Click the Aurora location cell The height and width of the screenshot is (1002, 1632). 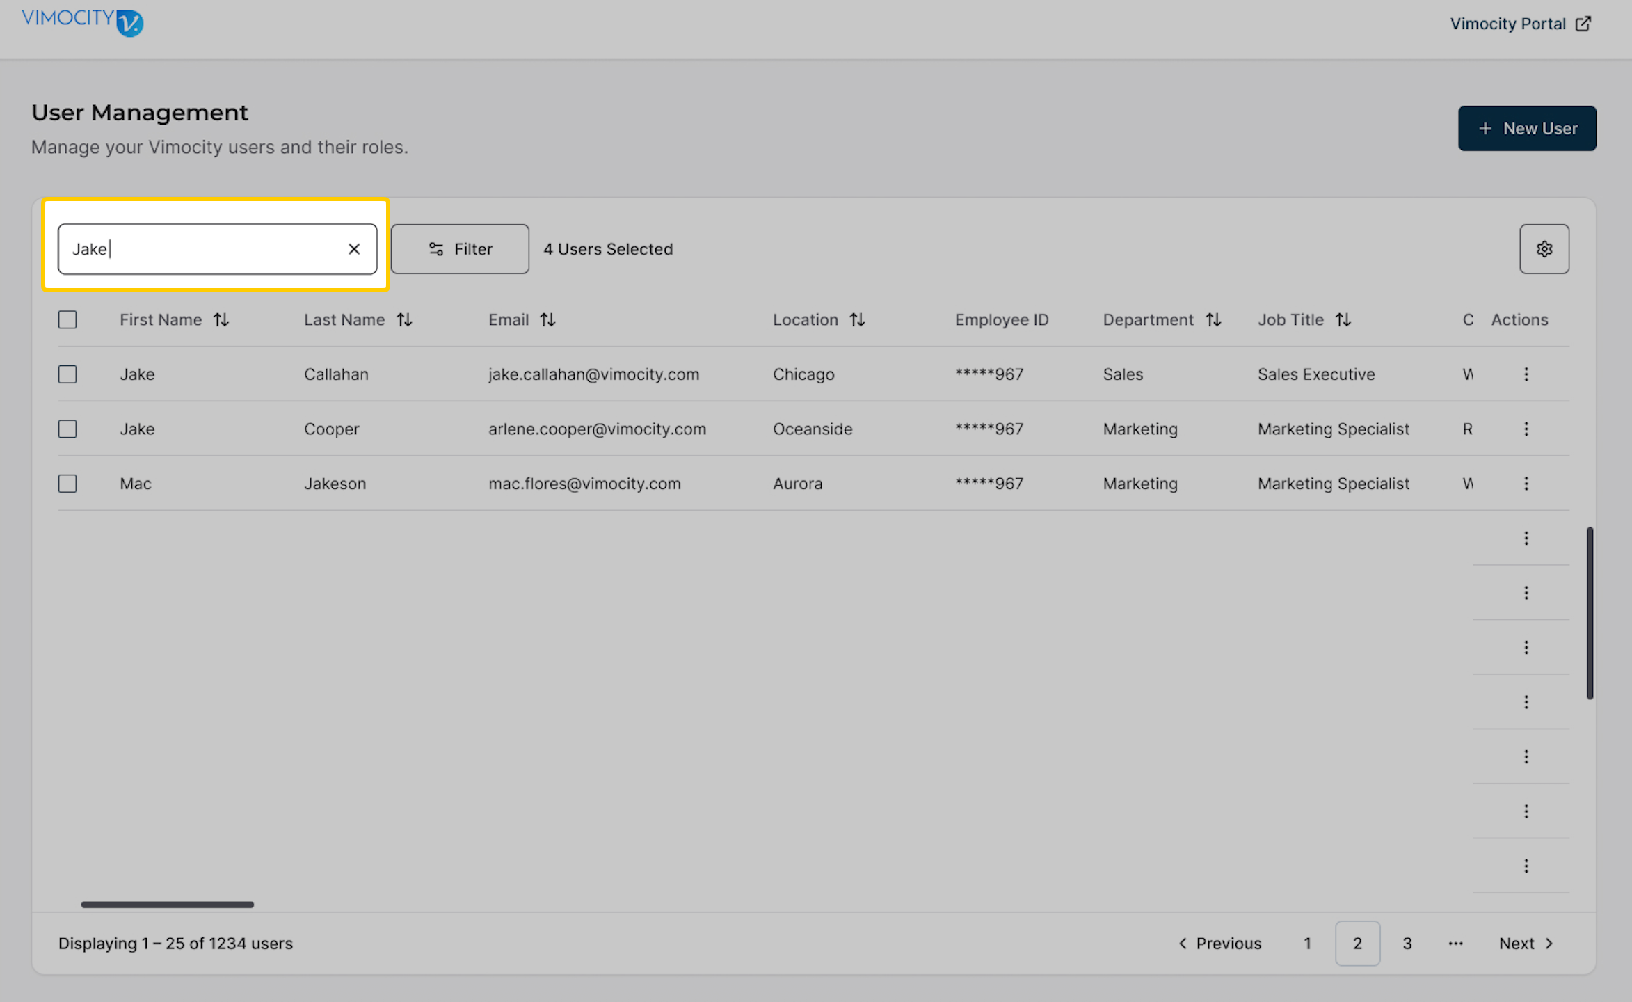pos(797,484)
